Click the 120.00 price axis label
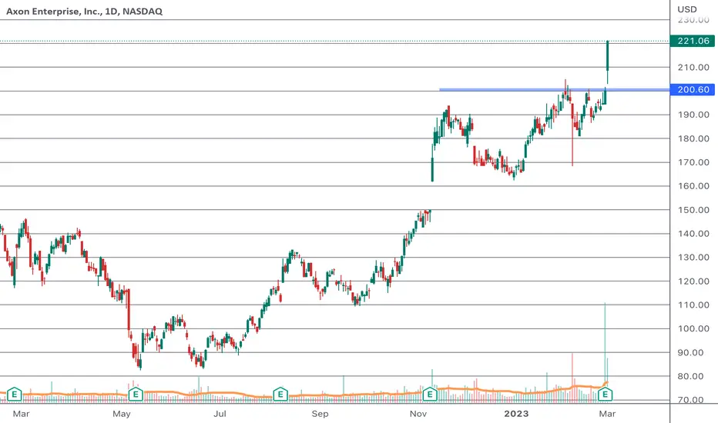This screenshot has width=718, height=423. 693,281
